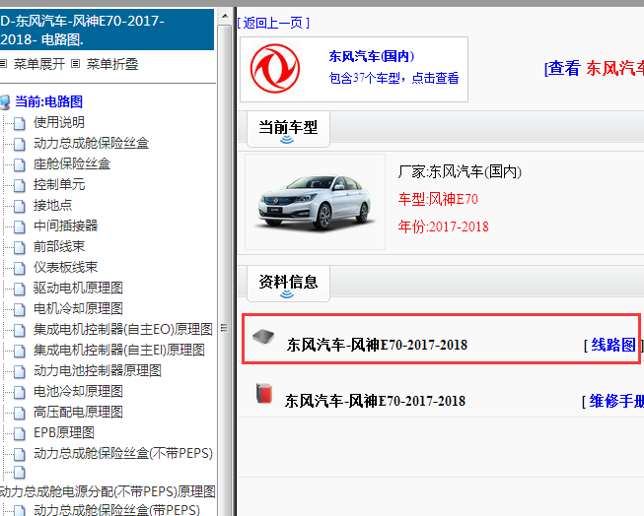Click 东风汽车-风神E70-2017-2018 title in 线路图 row
The image size is (644, 516).
pos(377,345)
